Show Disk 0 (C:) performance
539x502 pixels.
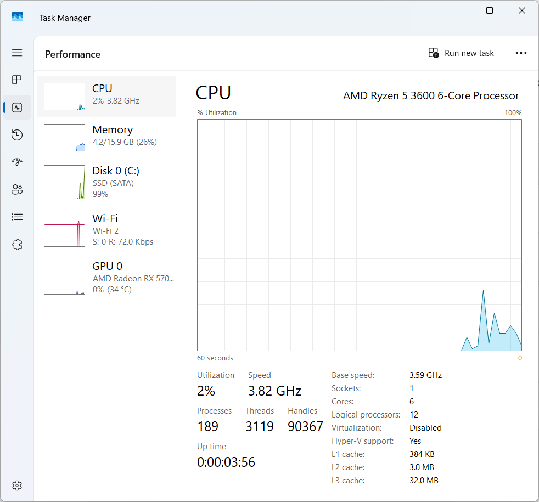(x=106, y=182)
